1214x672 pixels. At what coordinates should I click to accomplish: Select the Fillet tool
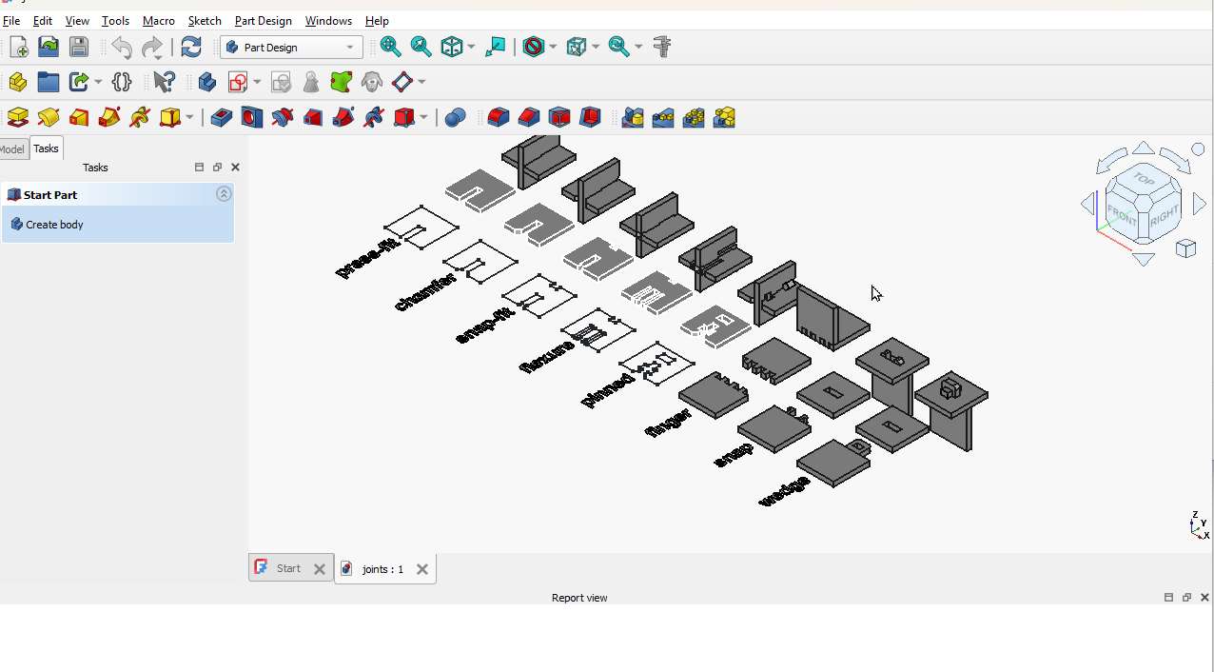[x=498, y=117]
